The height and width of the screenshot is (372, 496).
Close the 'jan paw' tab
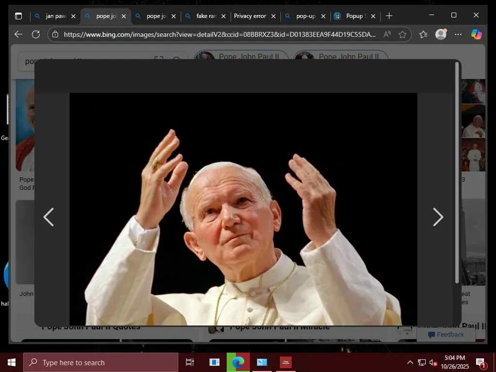(74, 16)
